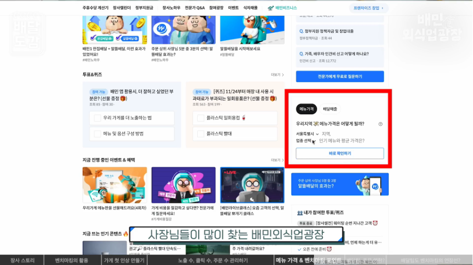Open the 참여광장 menu item
The height and width of the screenshot is (265, 473).
tap(216, 8)
